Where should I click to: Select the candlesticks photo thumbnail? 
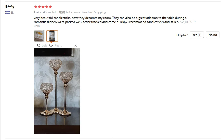(52, 36)
